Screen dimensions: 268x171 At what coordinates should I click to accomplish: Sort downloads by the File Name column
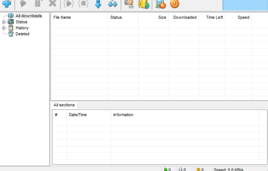pos(79,17)
